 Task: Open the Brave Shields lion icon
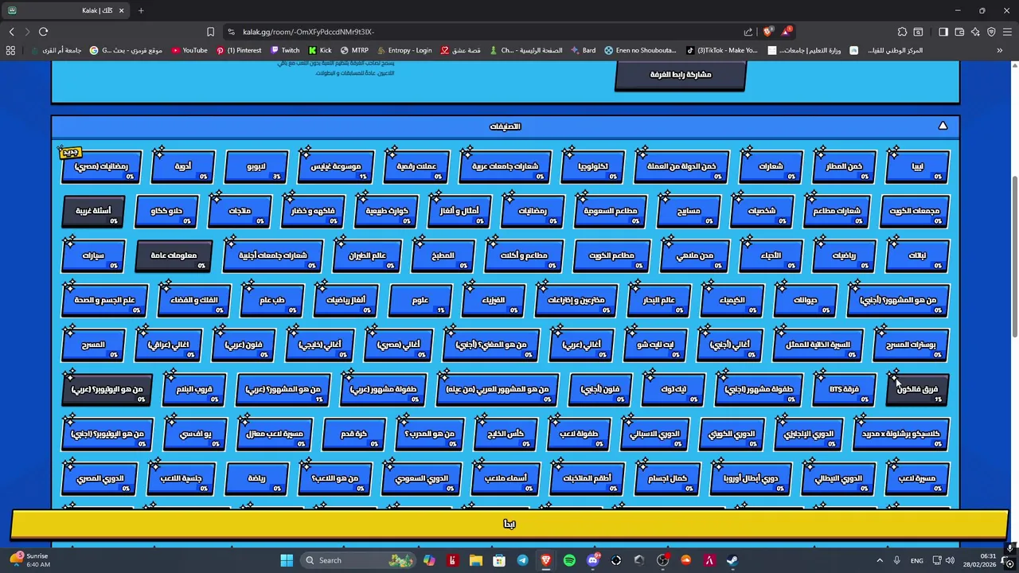[767, 32]
